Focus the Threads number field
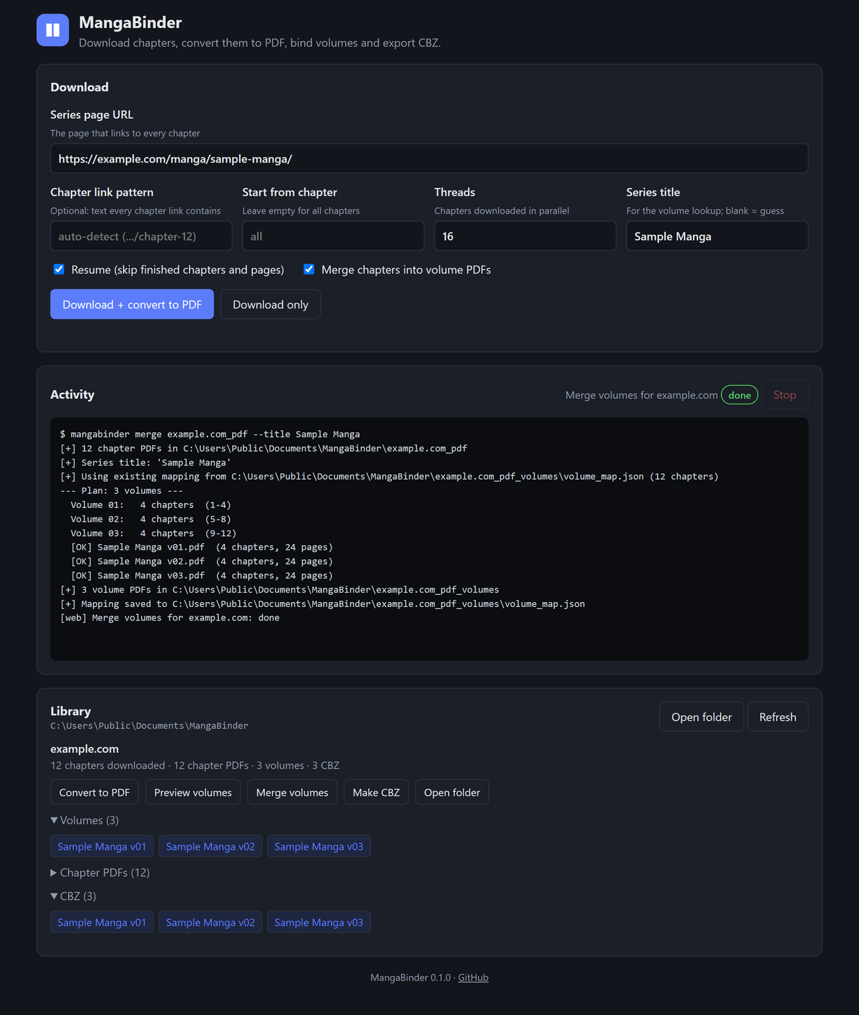The height and width of the screenshot is (1015, 859). 525,235
